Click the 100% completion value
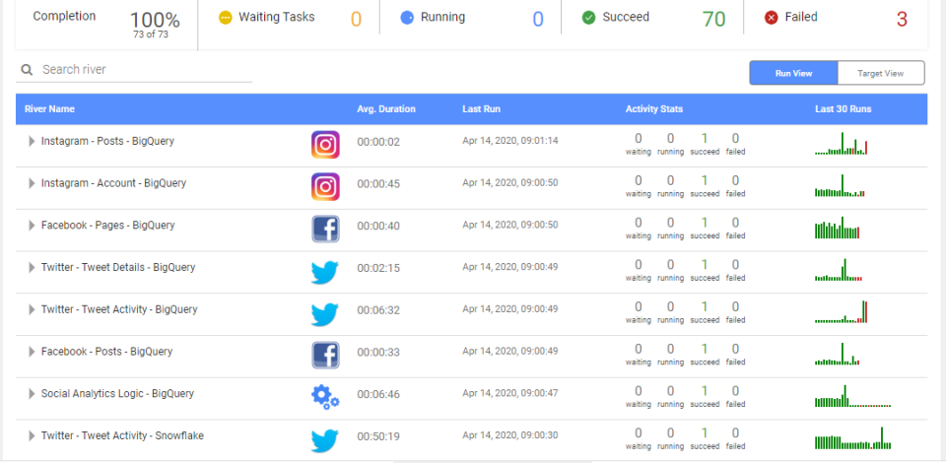This screenshot has height=463, width=946. pyautogui.click(x=155, y=21)
